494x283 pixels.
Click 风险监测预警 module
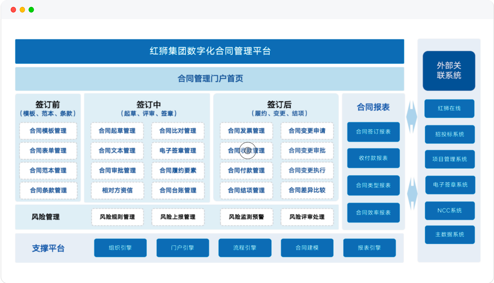pos(246,217)
